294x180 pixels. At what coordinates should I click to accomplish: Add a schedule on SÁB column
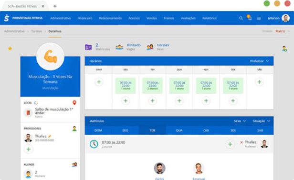point(259,82)
